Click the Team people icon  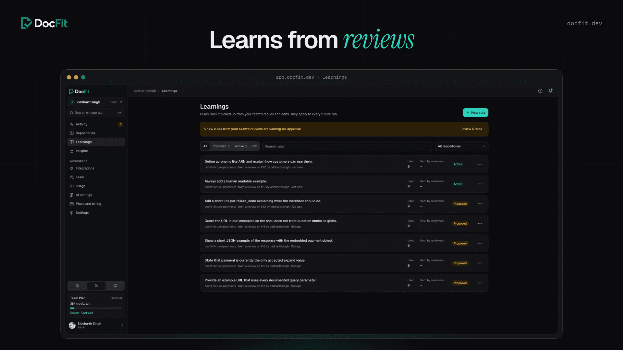tap(72, 177)
